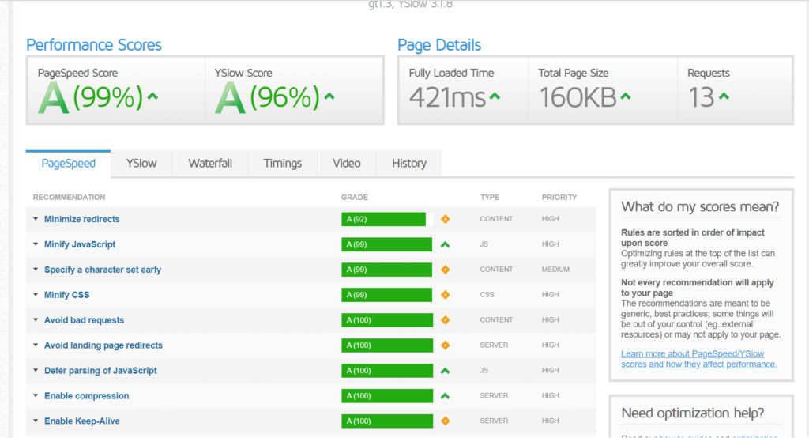Open the Enable Keep-Alive recommendation link

click(82, 421)
